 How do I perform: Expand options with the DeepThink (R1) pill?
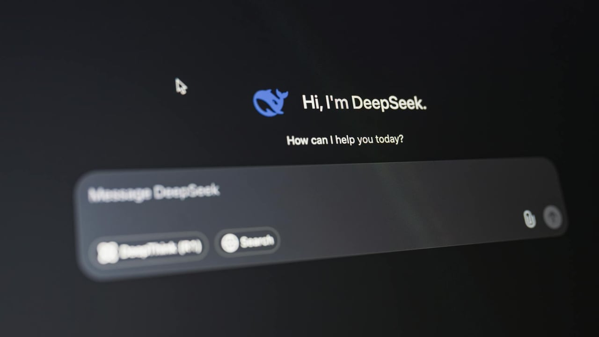[x=151, y=247]
